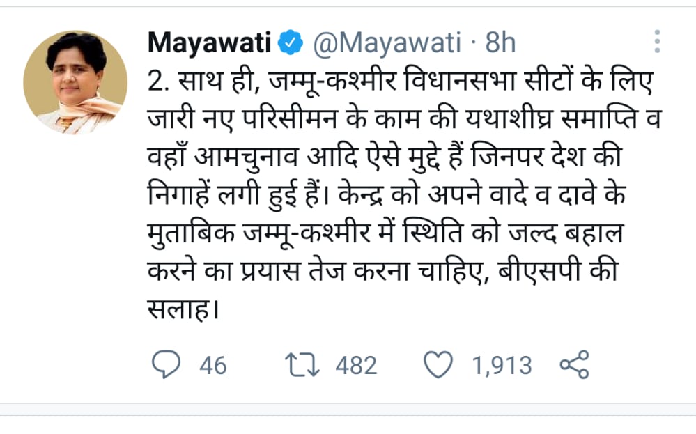This screenshot has width=696, height=434.
Task: Click the like count 1,913
Action: click(502, 365)
